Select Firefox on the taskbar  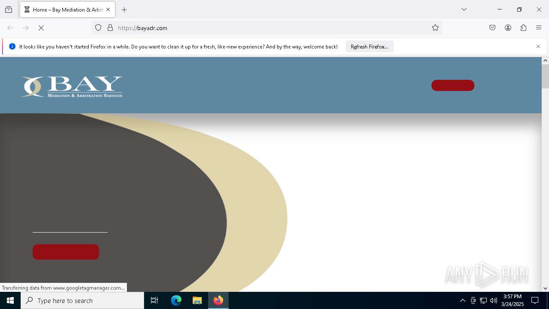[x=218, y=300]
